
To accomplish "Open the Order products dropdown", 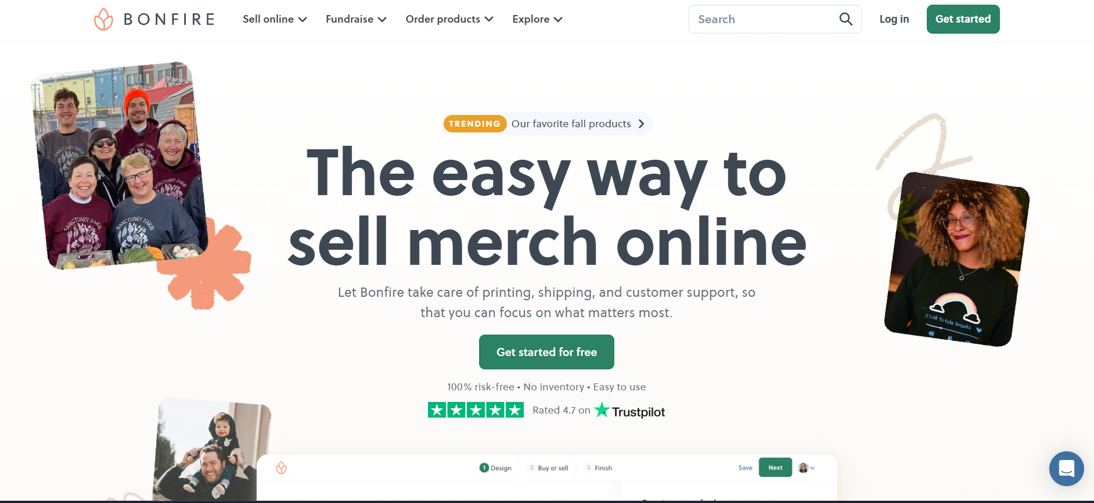I will click(449, 19).
